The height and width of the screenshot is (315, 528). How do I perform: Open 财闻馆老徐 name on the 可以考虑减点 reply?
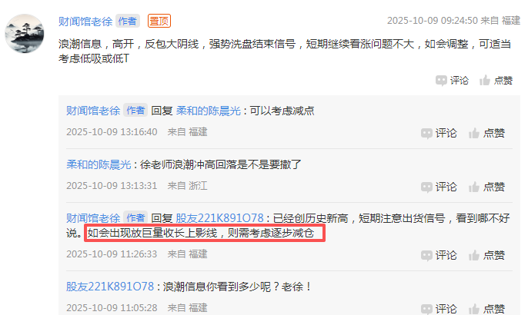click(x=93, y=111)
